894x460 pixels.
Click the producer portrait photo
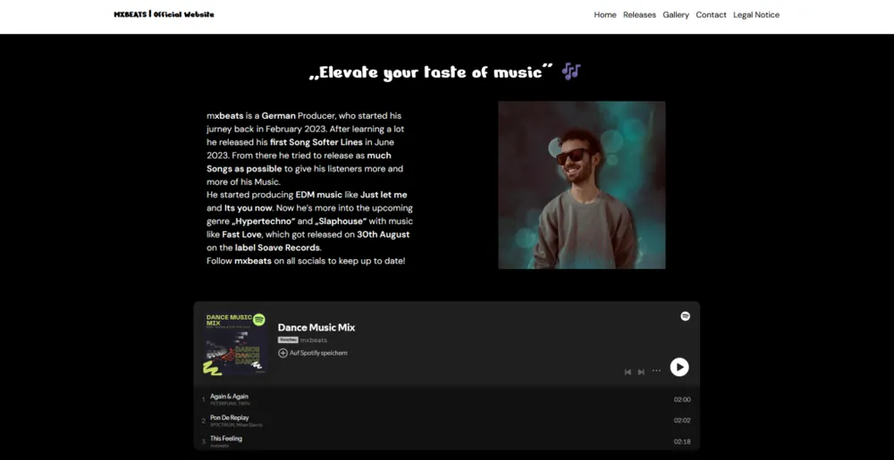coord(582,185)
